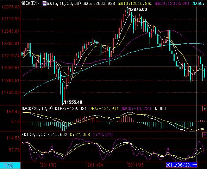Open the KDJ(9,3,3) indicator settings
The height and width of the screenshot is (169, 207).
click(x=33, y=134)
